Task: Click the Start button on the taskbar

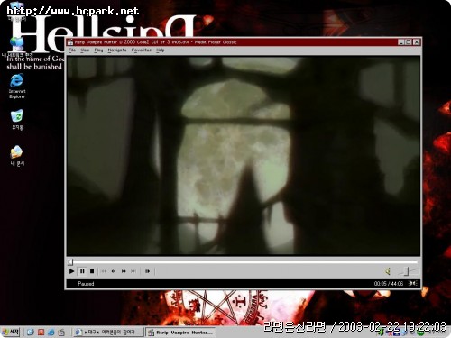Action: 11,332
